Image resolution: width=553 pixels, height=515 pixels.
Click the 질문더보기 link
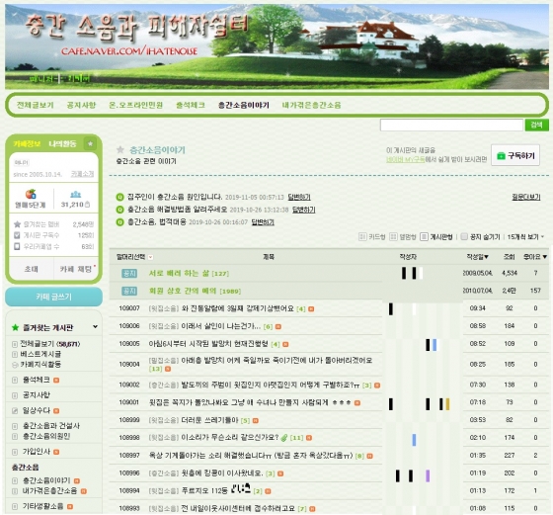pos(525,197)
